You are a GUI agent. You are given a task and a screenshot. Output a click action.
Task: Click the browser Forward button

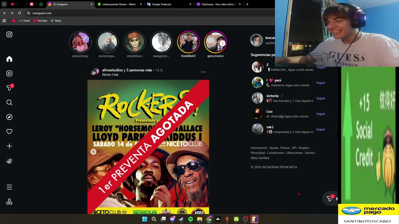[x=12, y=13]
